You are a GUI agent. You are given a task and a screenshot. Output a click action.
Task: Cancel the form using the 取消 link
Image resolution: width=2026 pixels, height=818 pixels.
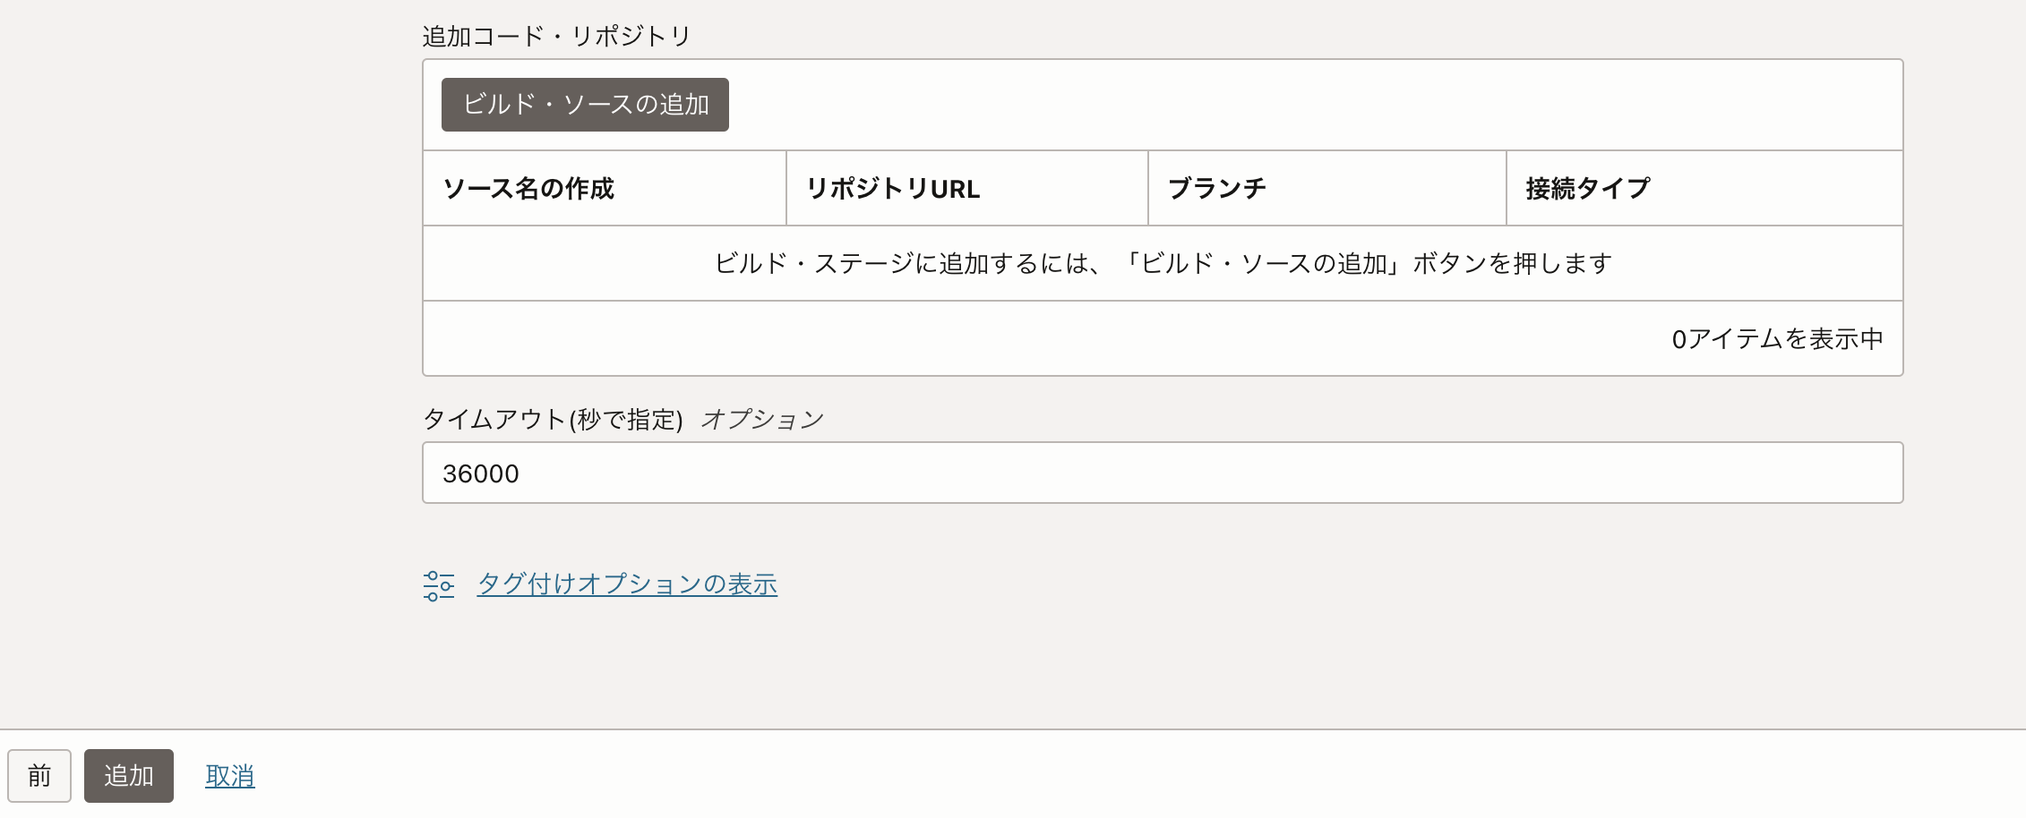229,775
